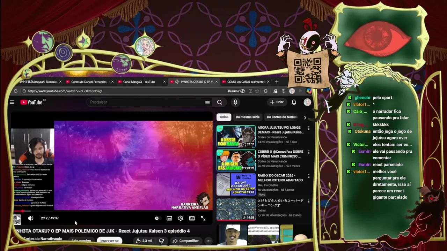Switch to the Masayoshi Takanaka browser tab
The image size is (447, 251).
click(x=39, y=82)
